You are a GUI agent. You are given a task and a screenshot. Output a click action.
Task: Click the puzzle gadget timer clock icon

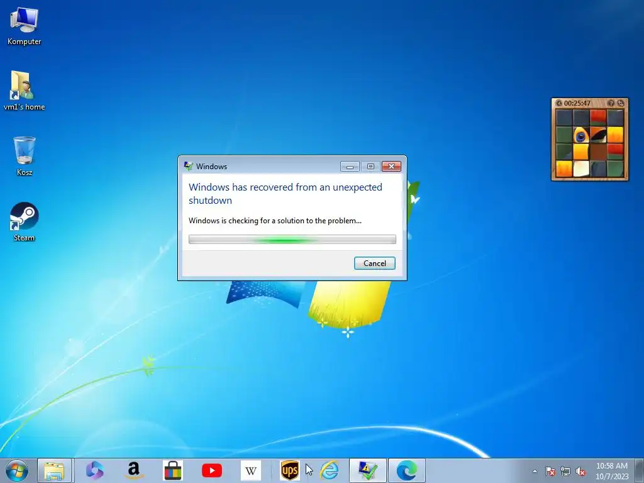[558, 103]
